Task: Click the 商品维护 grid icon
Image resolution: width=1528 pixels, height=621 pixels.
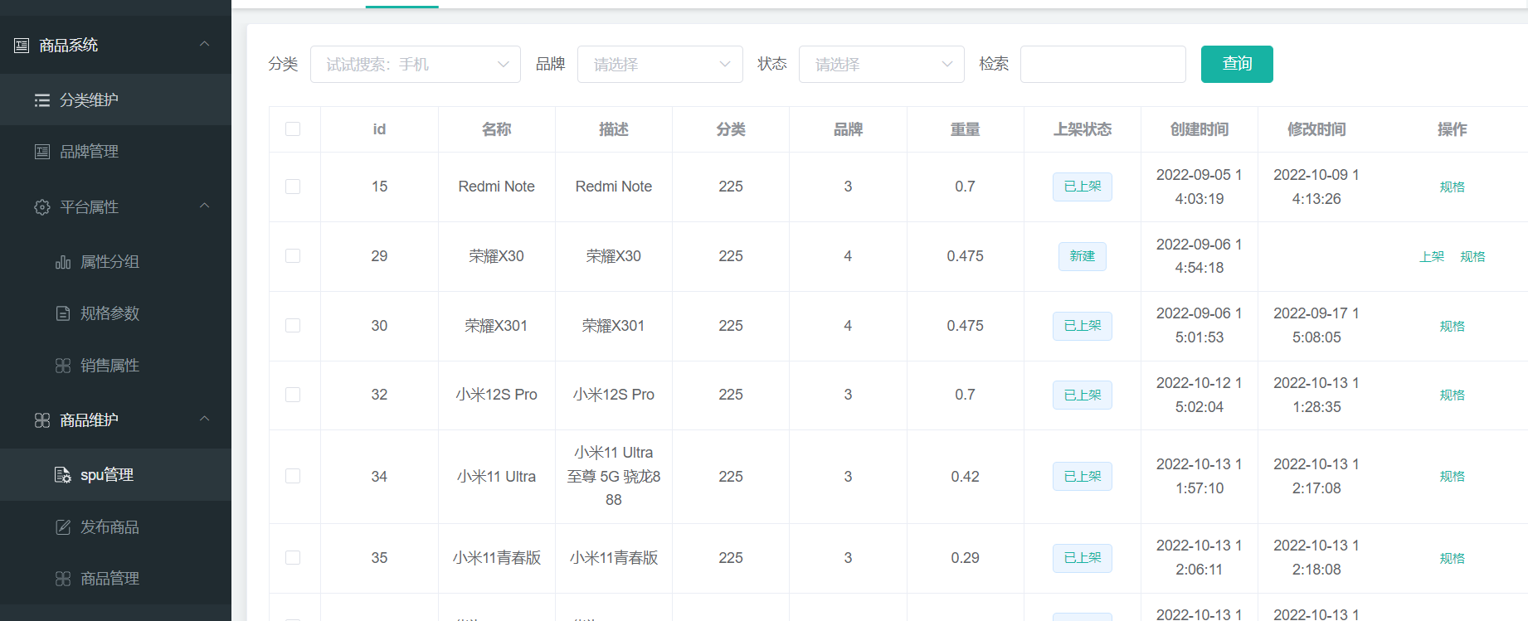Action: coord(42,420)
